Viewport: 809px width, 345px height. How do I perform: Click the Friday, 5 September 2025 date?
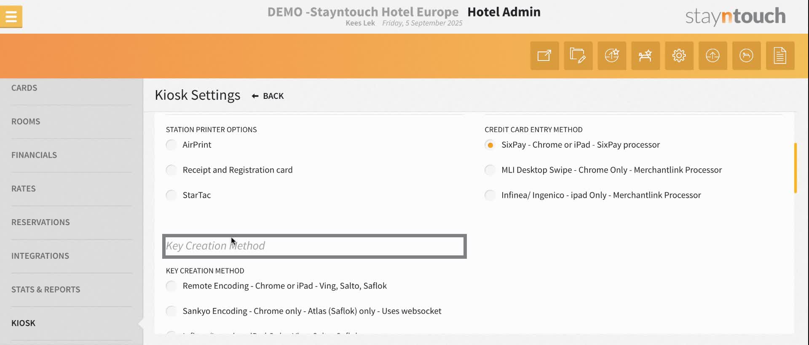coord(422,23)
